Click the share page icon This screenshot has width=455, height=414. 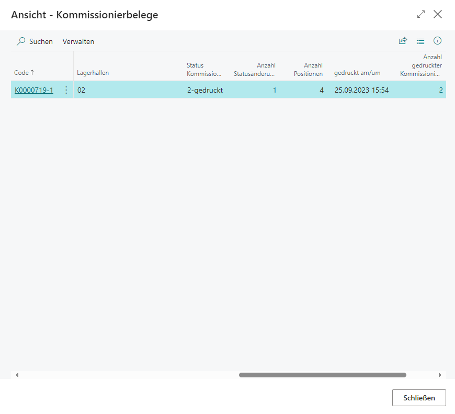click(x=403, y=41)
